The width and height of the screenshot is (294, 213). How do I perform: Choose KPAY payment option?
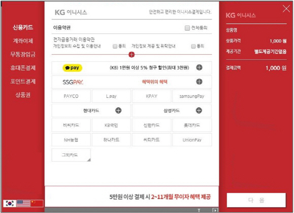(x=151, y=96)
